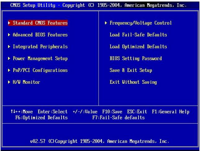Screen dimensions: 200x151
Task: Select BIOS Setting Password option
Action: click(x=136, y=59)
